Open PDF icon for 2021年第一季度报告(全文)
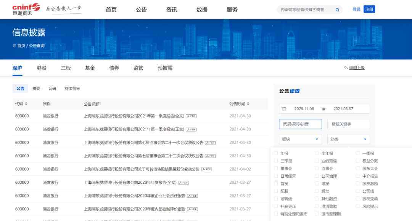This screenshot has height=221, width=412. click(191, 116)
